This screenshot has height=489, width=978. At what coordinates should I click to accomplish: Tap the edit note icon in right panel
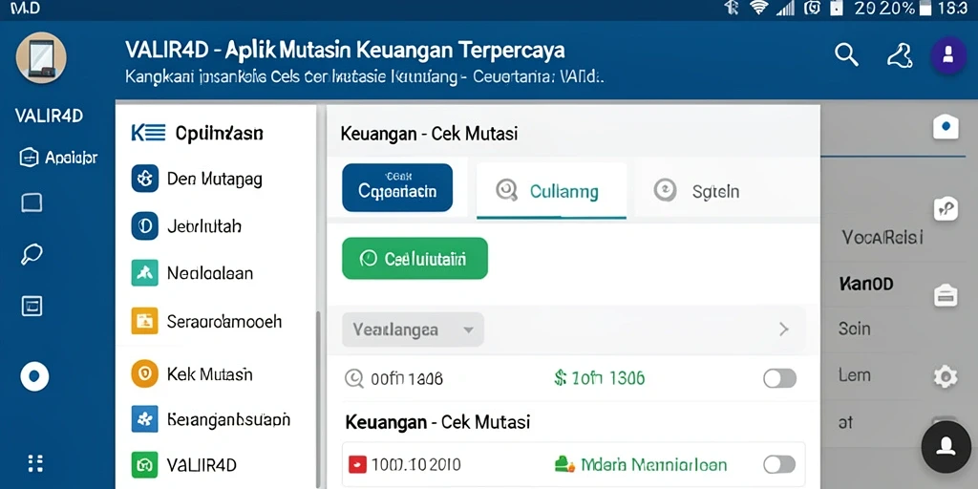point(946,208)
